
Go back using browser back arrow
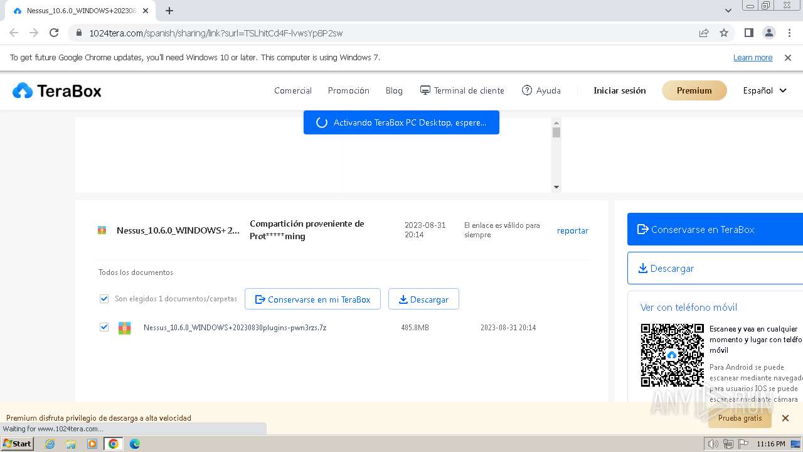pos(14,33)
